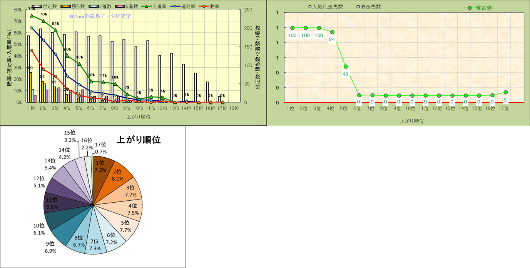The height and width of the screenshot is (268, 530).
Task: Click the 上がり順位 pie chart title
Action: (x=138, y=140)
